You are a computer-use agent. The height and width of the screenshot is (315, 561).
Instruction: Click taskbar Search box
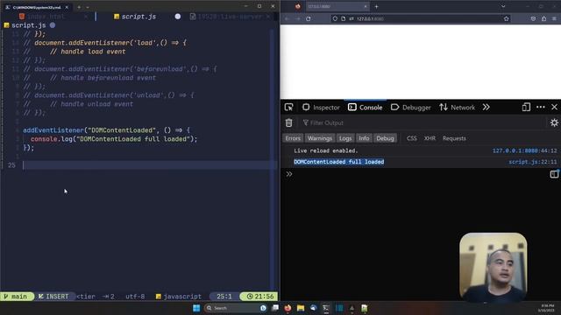(x=236, y=308)
